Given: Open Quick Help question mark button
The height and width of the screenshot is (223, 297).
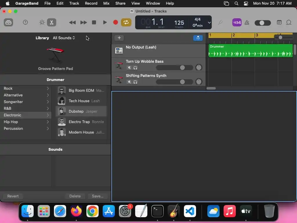Looking at the screenshot, I should pos(25,22).
